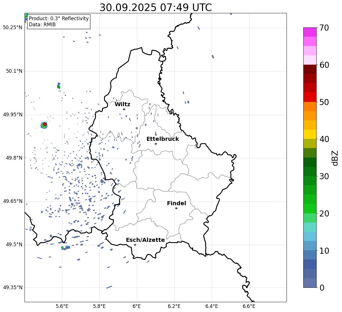
Task: Click the Findel station label
Action: pos(176,203)
